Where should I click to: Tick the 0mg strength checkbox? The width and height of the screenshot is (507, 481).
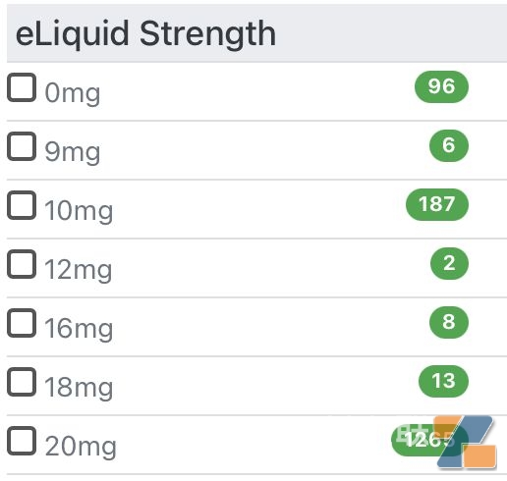point(22,87)
